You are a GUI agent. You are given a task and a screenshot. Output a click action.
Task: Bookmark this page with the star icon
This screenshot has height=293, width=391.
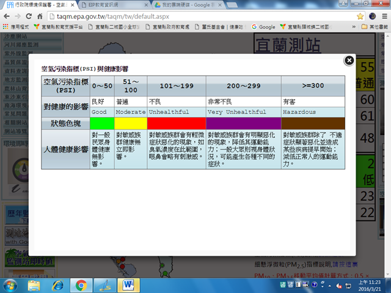[360, 16]
